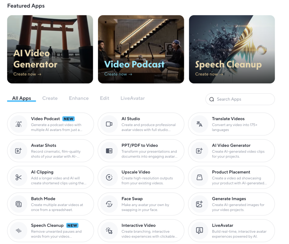The height and width of the screenshot is (244, 289).
Task: Click Create now on AI Video Generator banner
Action: 27,74
